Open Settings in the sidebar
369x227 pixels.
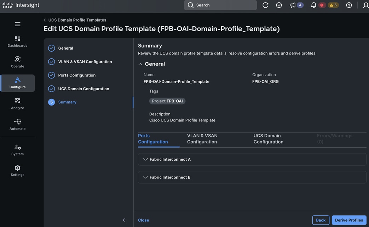[17, 171]
